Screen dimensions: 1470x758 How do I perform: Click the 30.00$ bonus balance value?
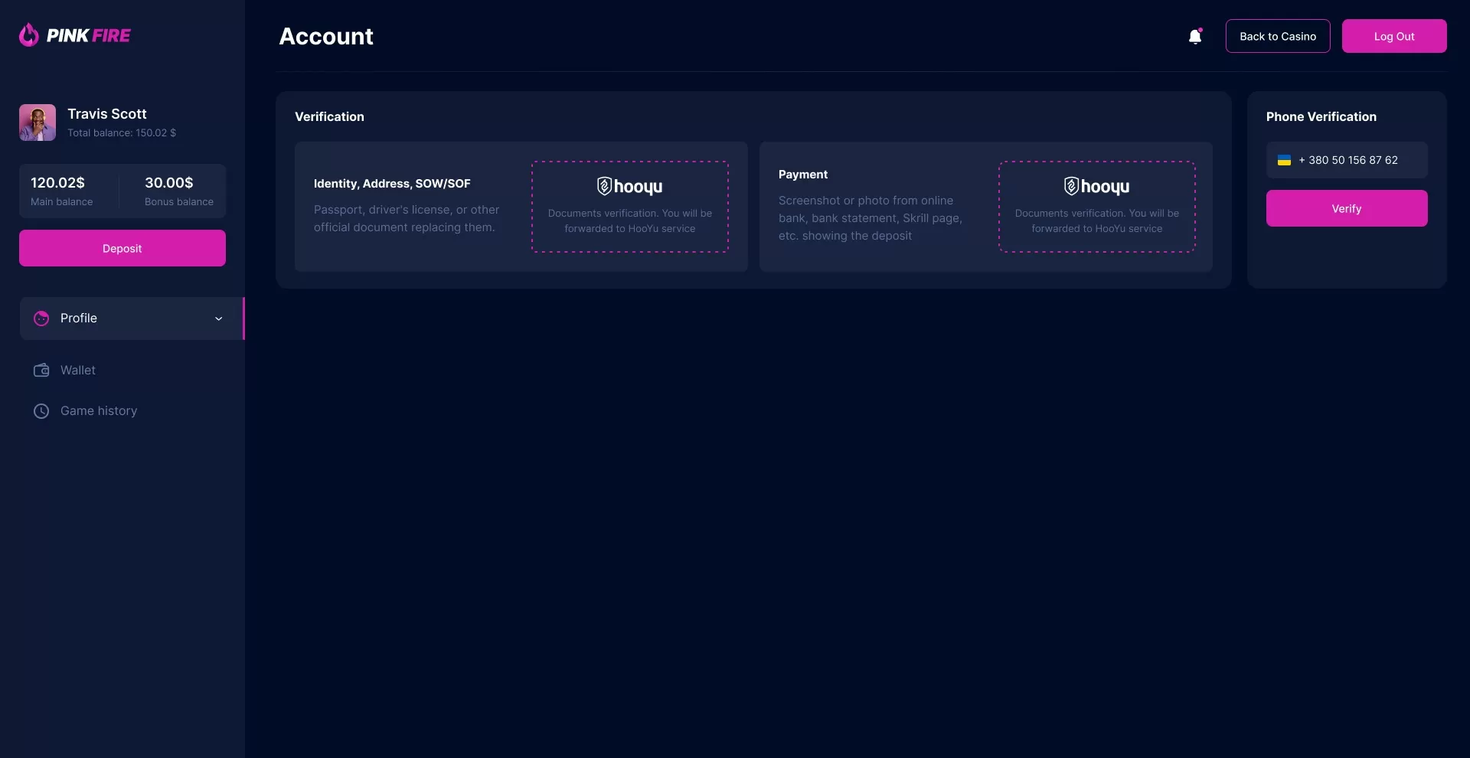(169, 182)
